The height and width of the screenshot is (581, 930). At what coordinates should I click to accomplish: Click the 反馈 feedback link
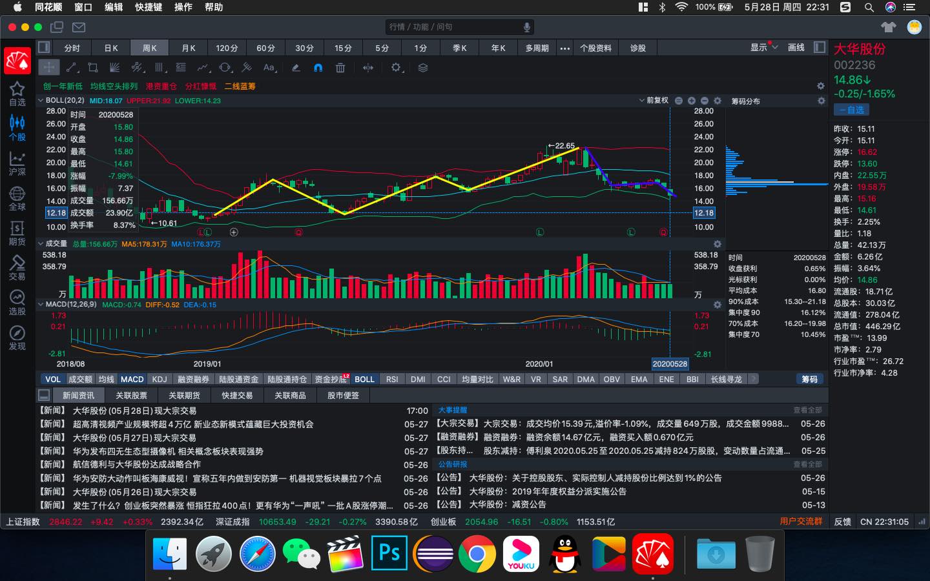[842, 522]
